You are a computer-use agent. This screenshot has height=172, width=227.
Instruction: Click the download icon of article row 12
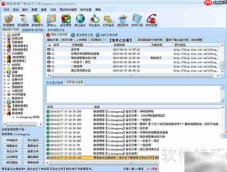coord(49,49)
